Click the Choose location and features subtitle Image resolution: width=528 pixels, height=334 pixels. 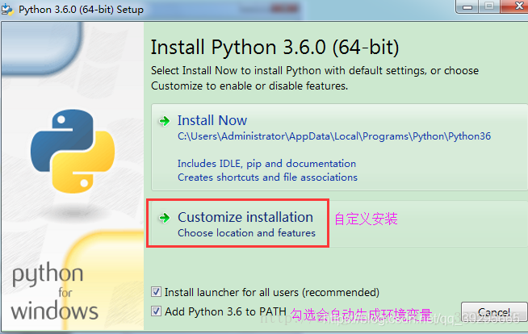[x=246, y=233]
